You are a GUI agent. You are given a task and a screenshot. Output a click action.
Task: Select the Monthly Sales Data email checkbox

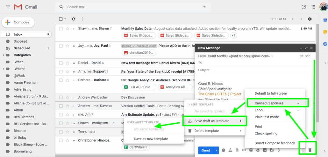(61, 29)
